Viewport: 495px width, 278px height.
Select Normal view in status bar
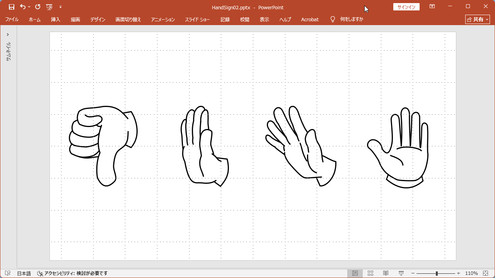tap(355, 273)
